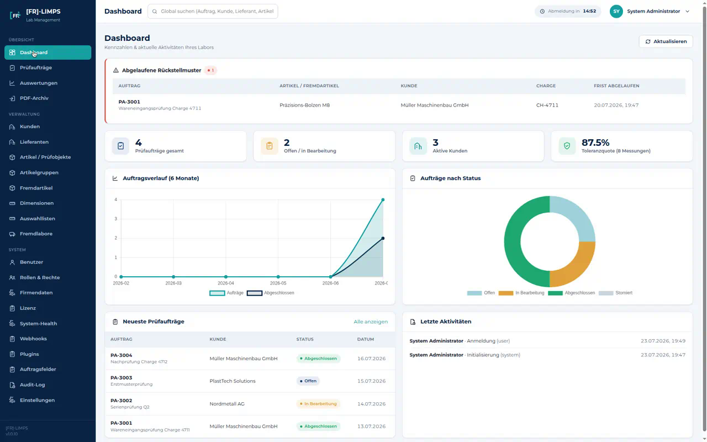Toggle Abgeschlossen in the donut chart legend
This screenshot has width=707, height=442.
pyautogui.click(x=572, y=293)
